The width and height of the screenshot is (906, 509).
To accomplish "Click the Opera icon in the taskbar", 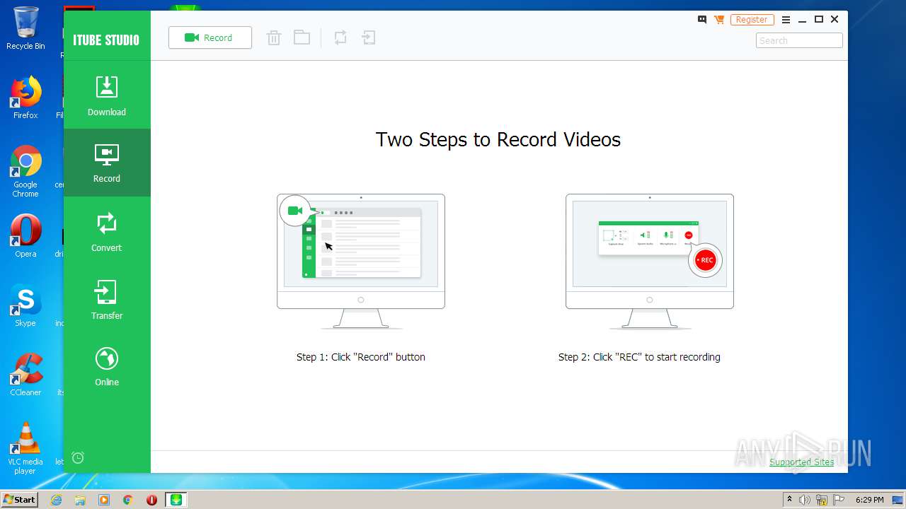I will (151, 500).
